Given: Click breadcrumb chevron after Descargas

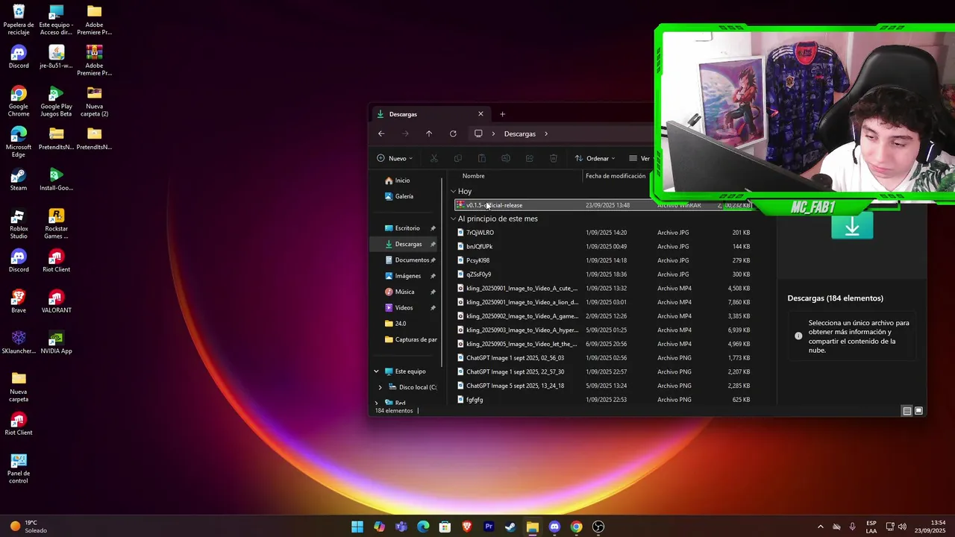Looking at the screenshot, I should click(545, 134).
